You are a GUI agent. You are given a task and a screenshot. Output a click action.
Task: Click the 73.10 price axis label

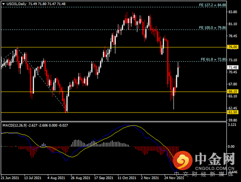coord(233,60)
